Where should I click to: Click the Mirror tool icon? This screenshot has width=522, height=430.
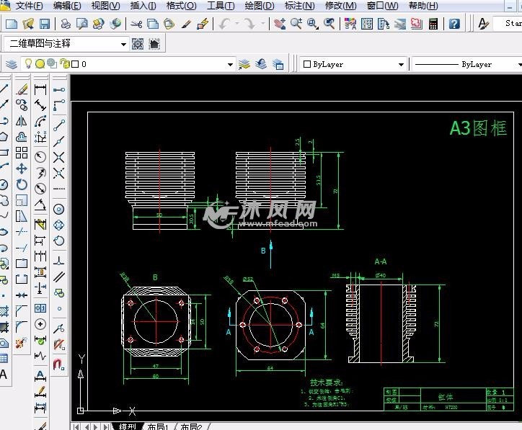point(22,121)
